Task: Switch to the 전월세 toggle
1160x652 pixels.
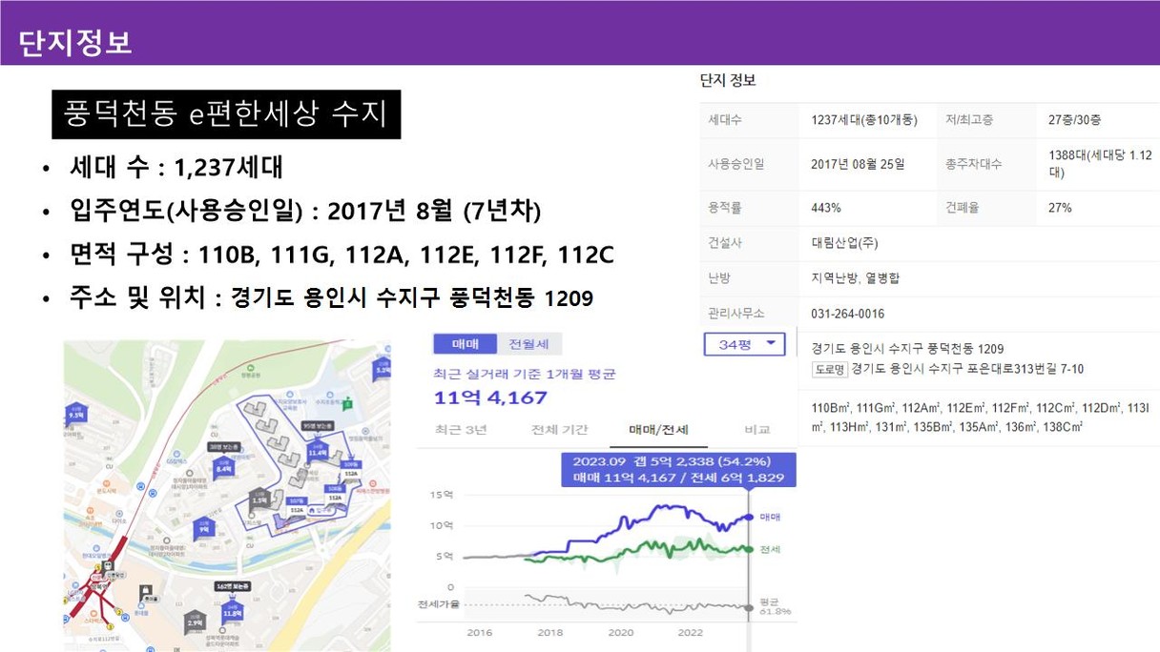Action: (x=528, y=344)
